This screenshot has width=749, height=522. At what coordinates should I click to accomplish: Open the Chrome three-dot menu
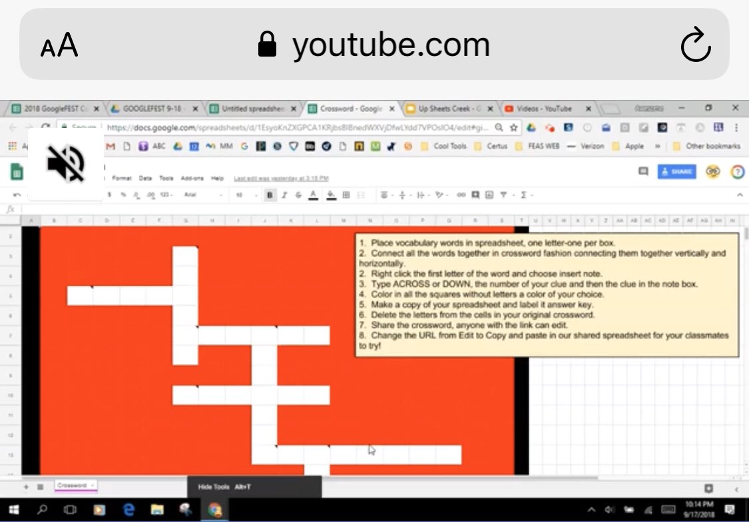coord(736,128)
